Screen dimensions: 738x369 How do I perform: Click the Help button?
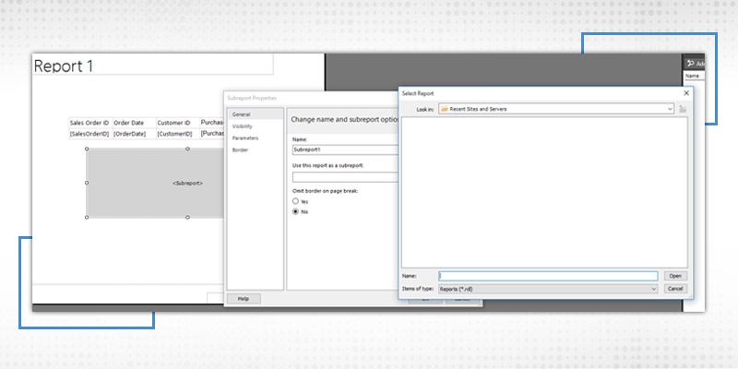pyautogui.click(x=244, y=299)
